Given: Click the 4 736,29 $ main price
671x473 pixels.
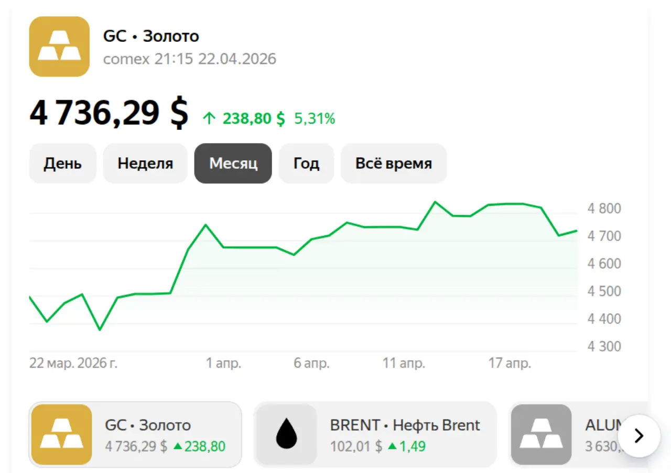Looking at the screenshot, I should [109, 113].
